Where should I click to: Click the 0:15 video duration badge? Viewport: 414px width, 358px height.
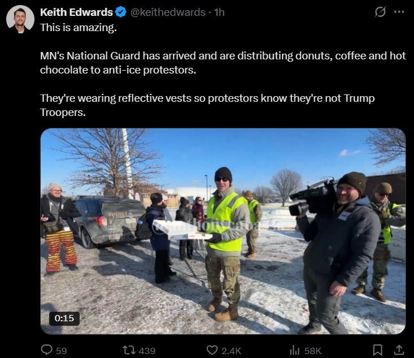click(x=64, y=318)
